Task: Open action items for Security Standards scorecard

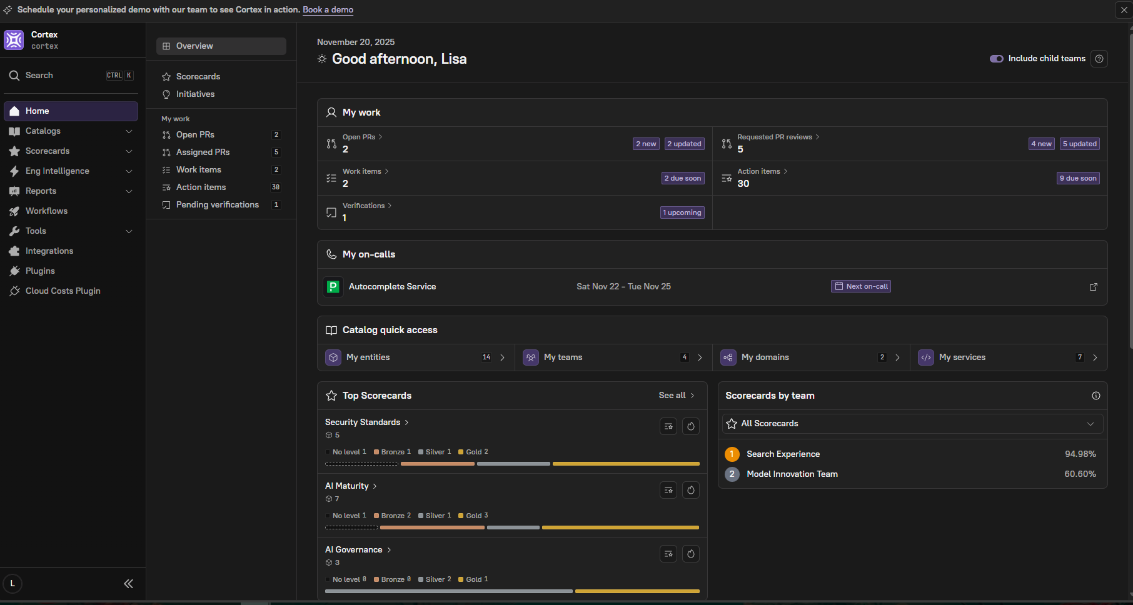Action: [668, 426]
